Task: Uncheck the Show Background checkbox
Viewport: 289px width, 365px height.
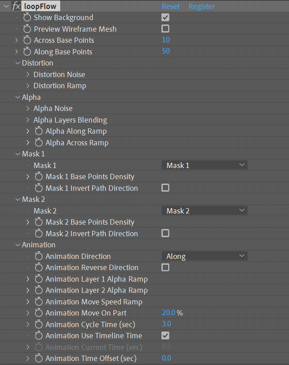Action: (165, 17)
